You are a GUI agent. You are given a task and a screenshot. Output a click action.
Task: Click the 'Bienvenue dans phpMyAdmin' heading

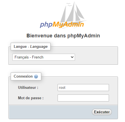click(x=63, y=36)
